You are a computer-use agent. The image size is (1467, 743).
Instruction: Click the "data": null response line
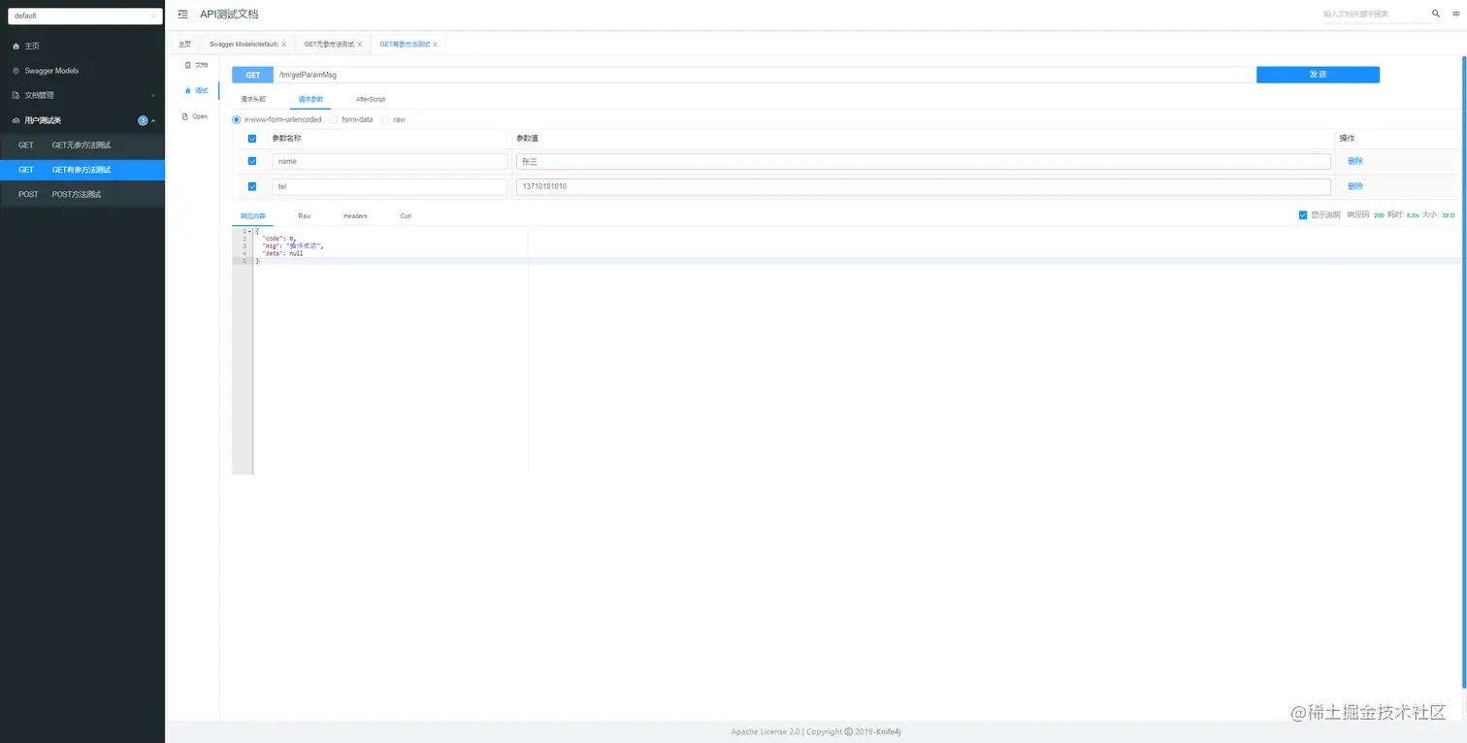coord(282,253)
